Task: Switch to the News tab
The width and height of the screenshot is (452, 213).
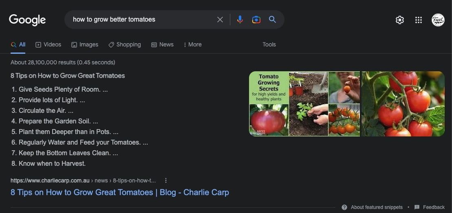Action: click(162, 45)
